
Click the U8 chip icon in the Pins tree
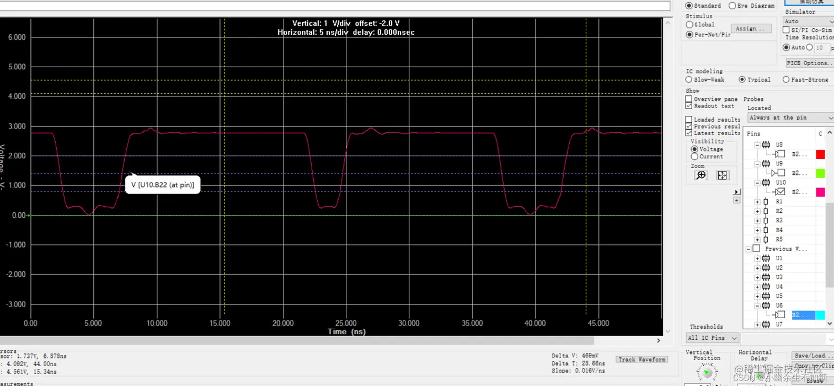(766, 145)
